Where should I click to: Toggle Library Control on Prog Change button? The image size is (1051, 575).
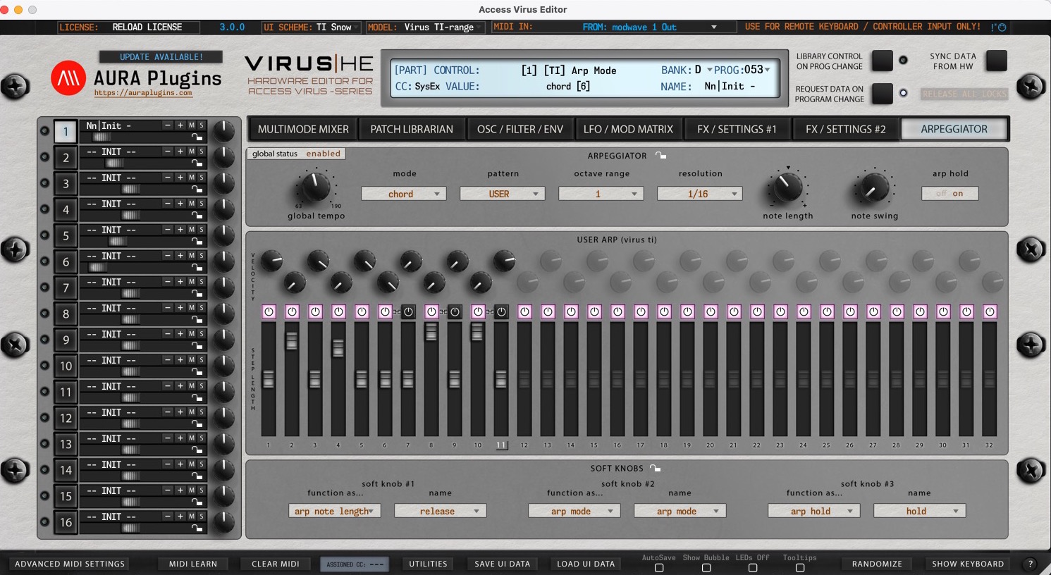[882, 61]
